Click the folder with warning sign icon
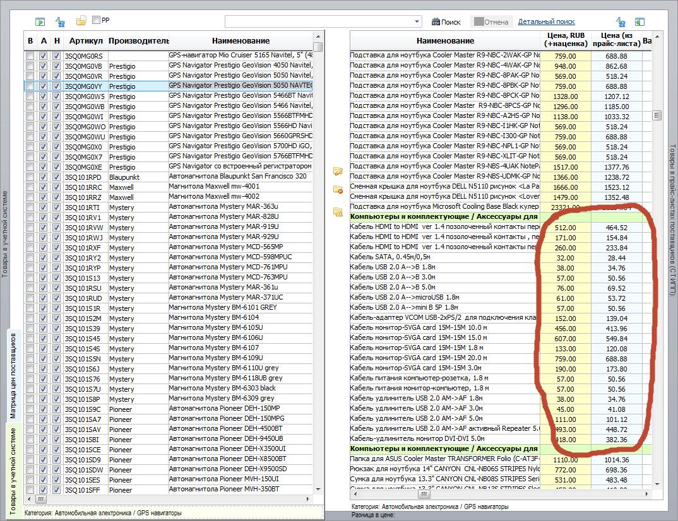The image size is (678, 521). click(x=338, y=212)
